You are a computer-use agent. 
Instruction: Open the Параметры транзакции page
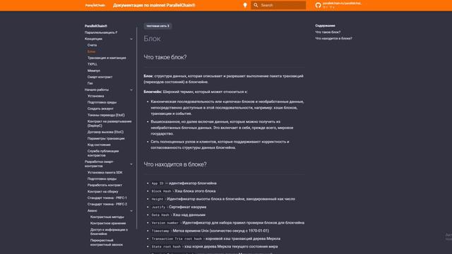pyautogui.click(x=106, y=138)
